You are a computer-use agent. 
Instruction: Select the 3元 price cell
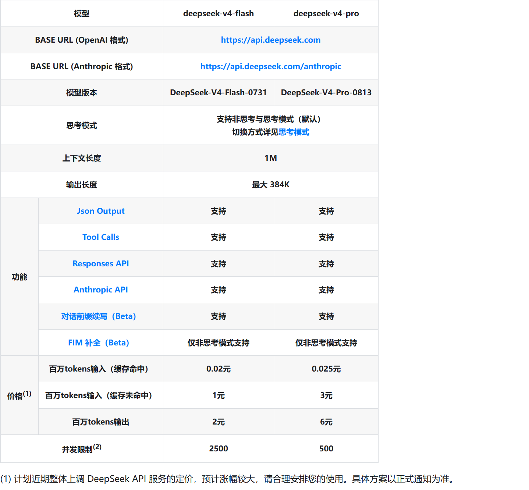tap(326, 395)
